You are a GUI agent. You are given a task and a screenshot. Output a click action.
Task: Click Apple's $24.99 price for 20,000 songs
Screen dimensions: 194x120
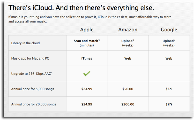point(87,104)
